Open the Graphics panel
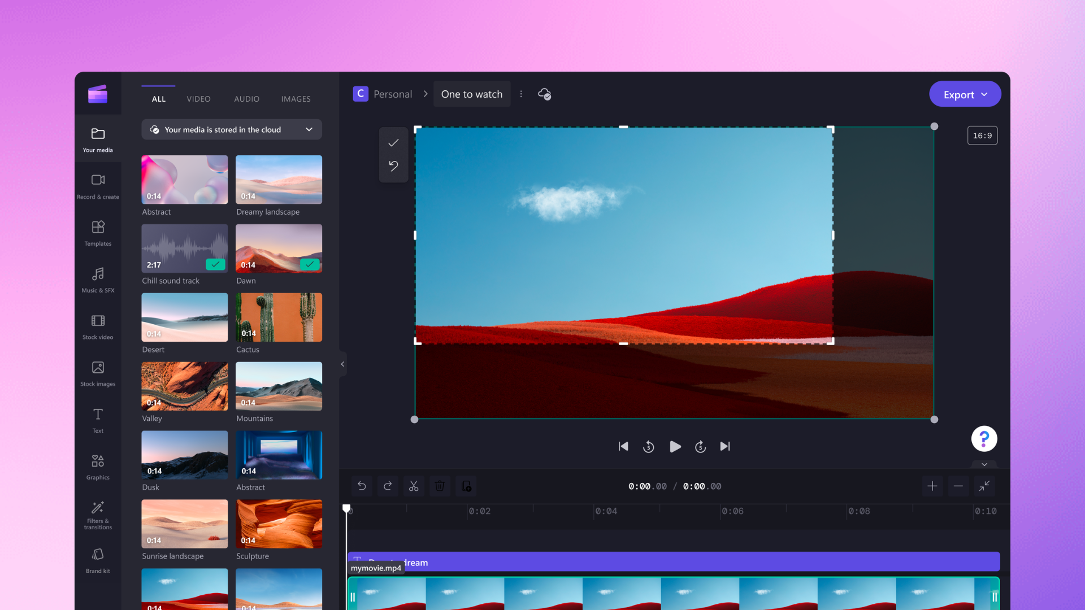This screenshot has width=1085, height=610. [x=98, y=466]
